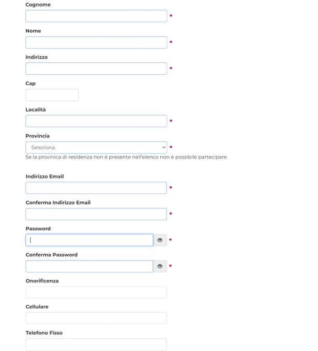Focus the Conferma Password input

coord(89,266)
